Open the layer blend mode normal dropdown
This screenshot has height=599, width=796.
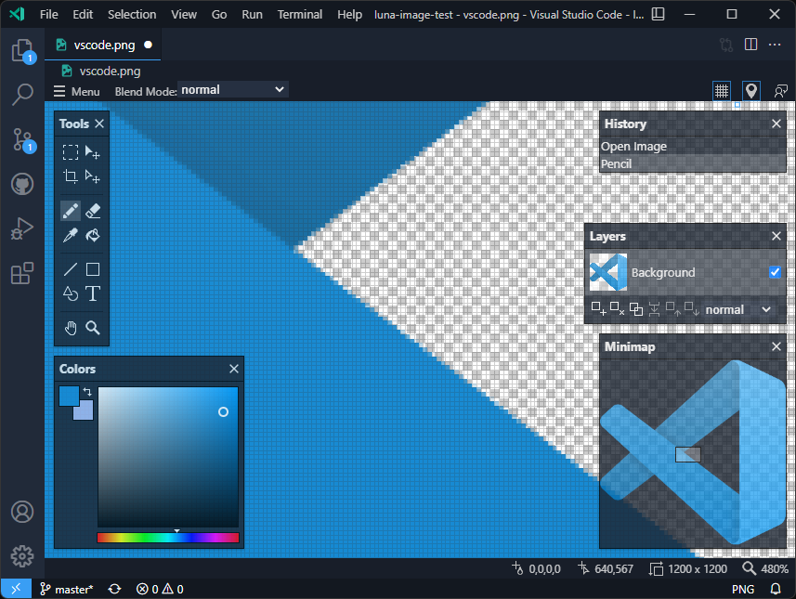point(738,309)
